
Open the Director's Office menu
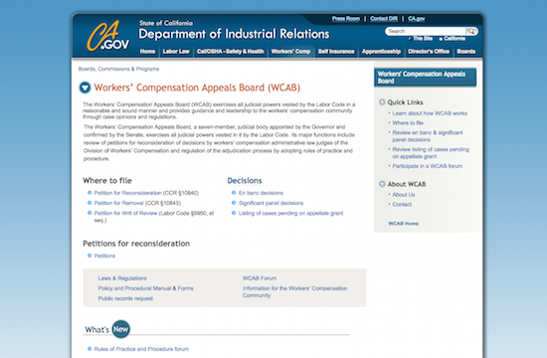pyautogui.click(x=429, y=52)
